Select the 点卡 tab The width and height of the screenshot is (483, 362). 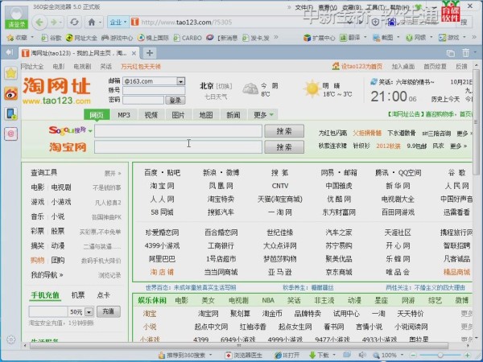coord(103,295)
